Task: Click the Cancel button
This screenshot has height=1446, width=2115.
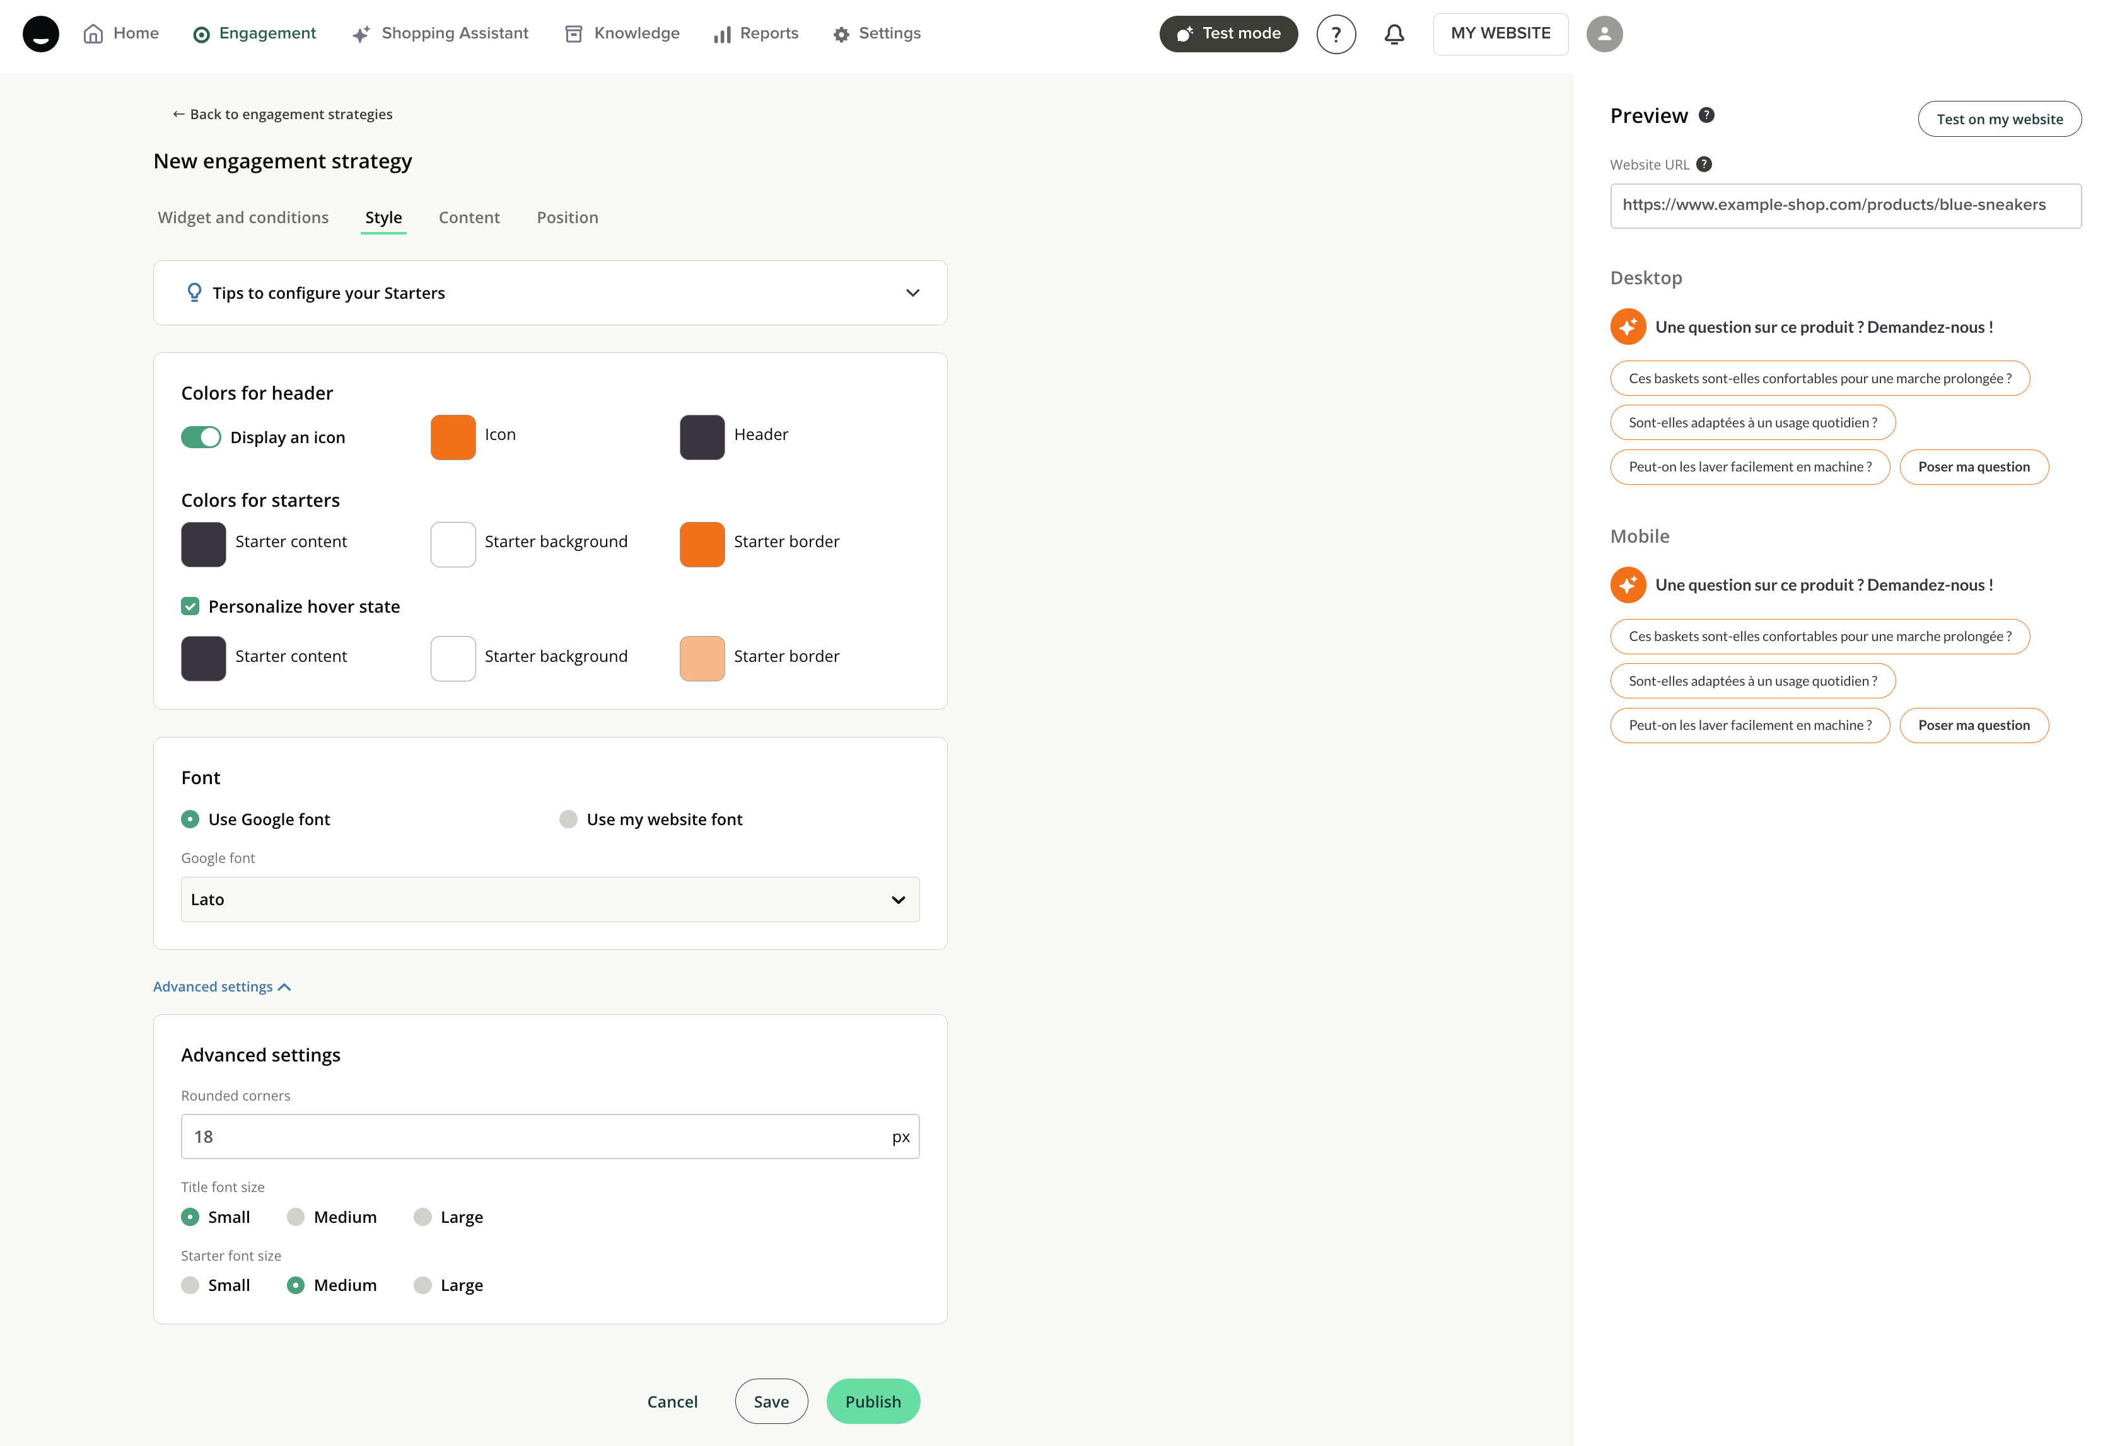Action: (x=672, y=1401)
